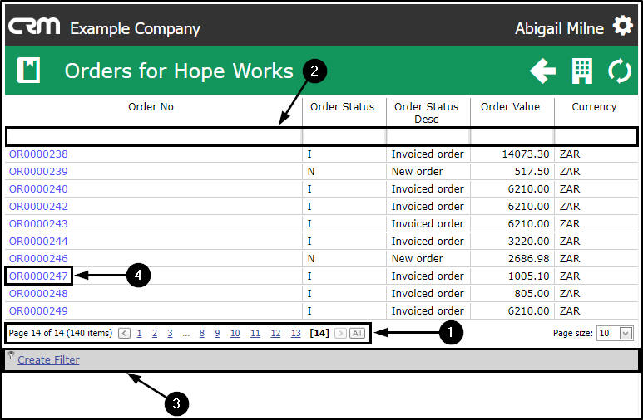Refresh the orders list
Viewport: 643px width, 420px height.
point(619,71)
